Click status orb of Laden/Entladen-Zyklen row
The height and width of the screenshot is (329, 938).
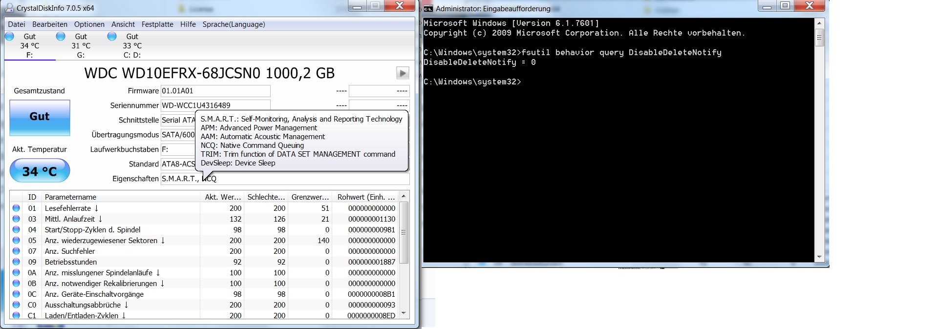click(16, 315)
